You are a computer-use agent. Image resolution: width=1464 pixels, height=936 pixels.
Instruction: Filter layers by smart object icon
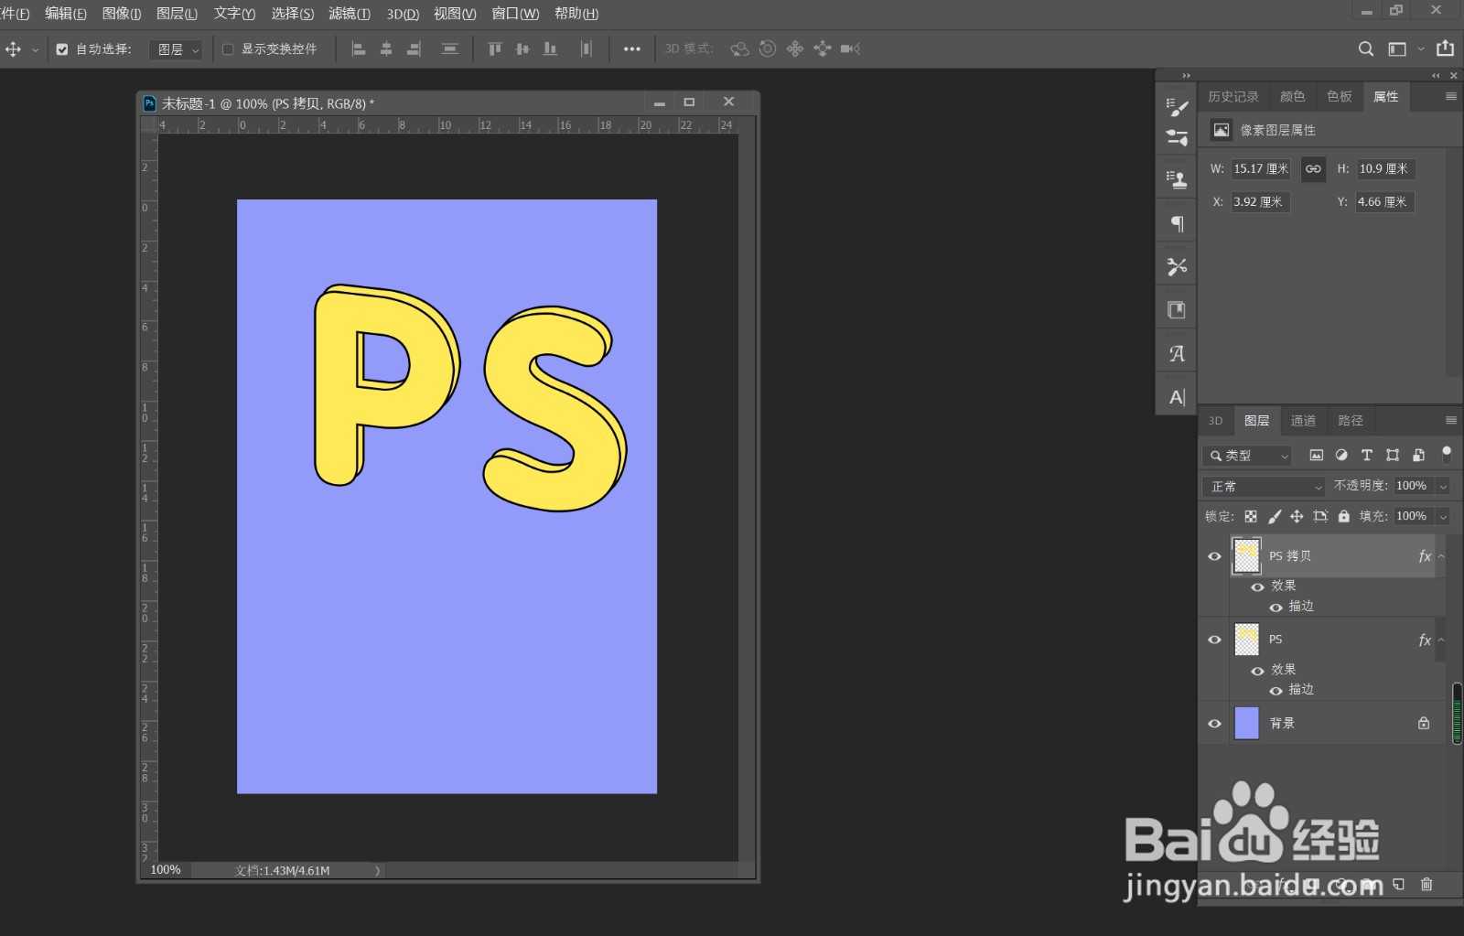(1418, 455)
